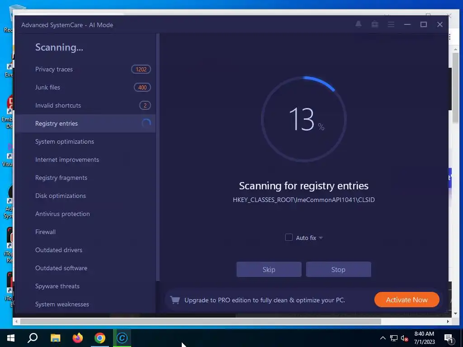Select Invalid shortcuts scan item
The width and height of the screenshot is (463, 347).
(85, 105)
